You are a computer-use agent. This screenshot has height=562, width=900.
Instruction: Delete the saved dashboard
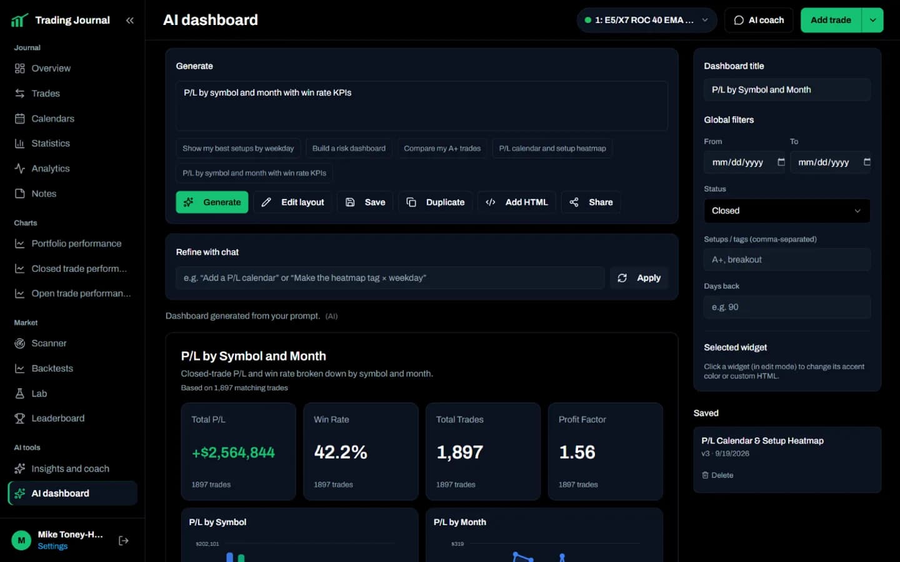pos(717,475)
